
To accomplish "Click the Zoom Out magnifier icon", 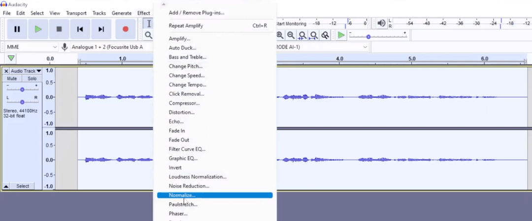I will (x=291, y=35).
